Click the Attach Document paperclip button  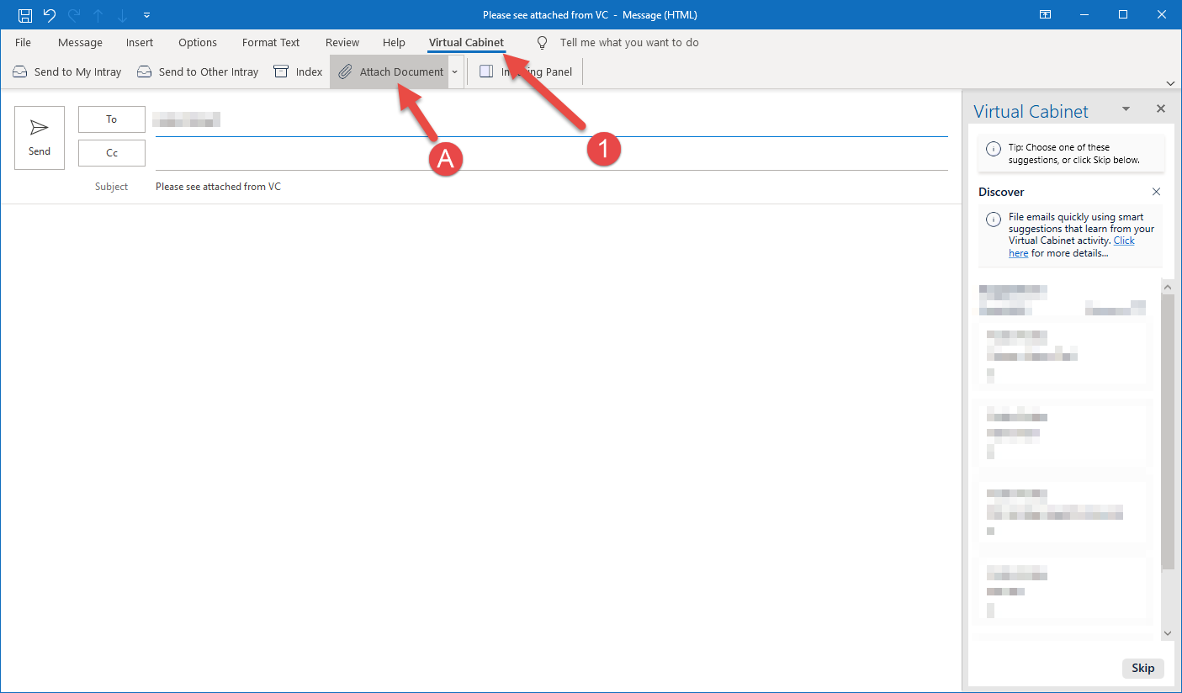(390, 71)
